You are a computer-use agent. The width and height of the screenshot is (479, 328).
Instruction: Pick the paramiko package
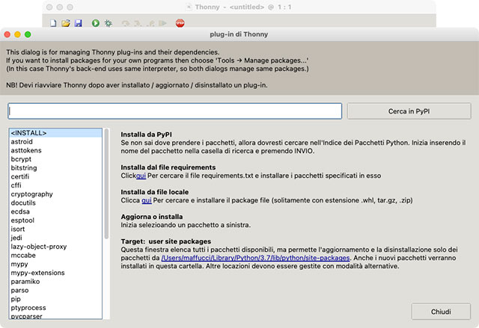coord(25,282)
